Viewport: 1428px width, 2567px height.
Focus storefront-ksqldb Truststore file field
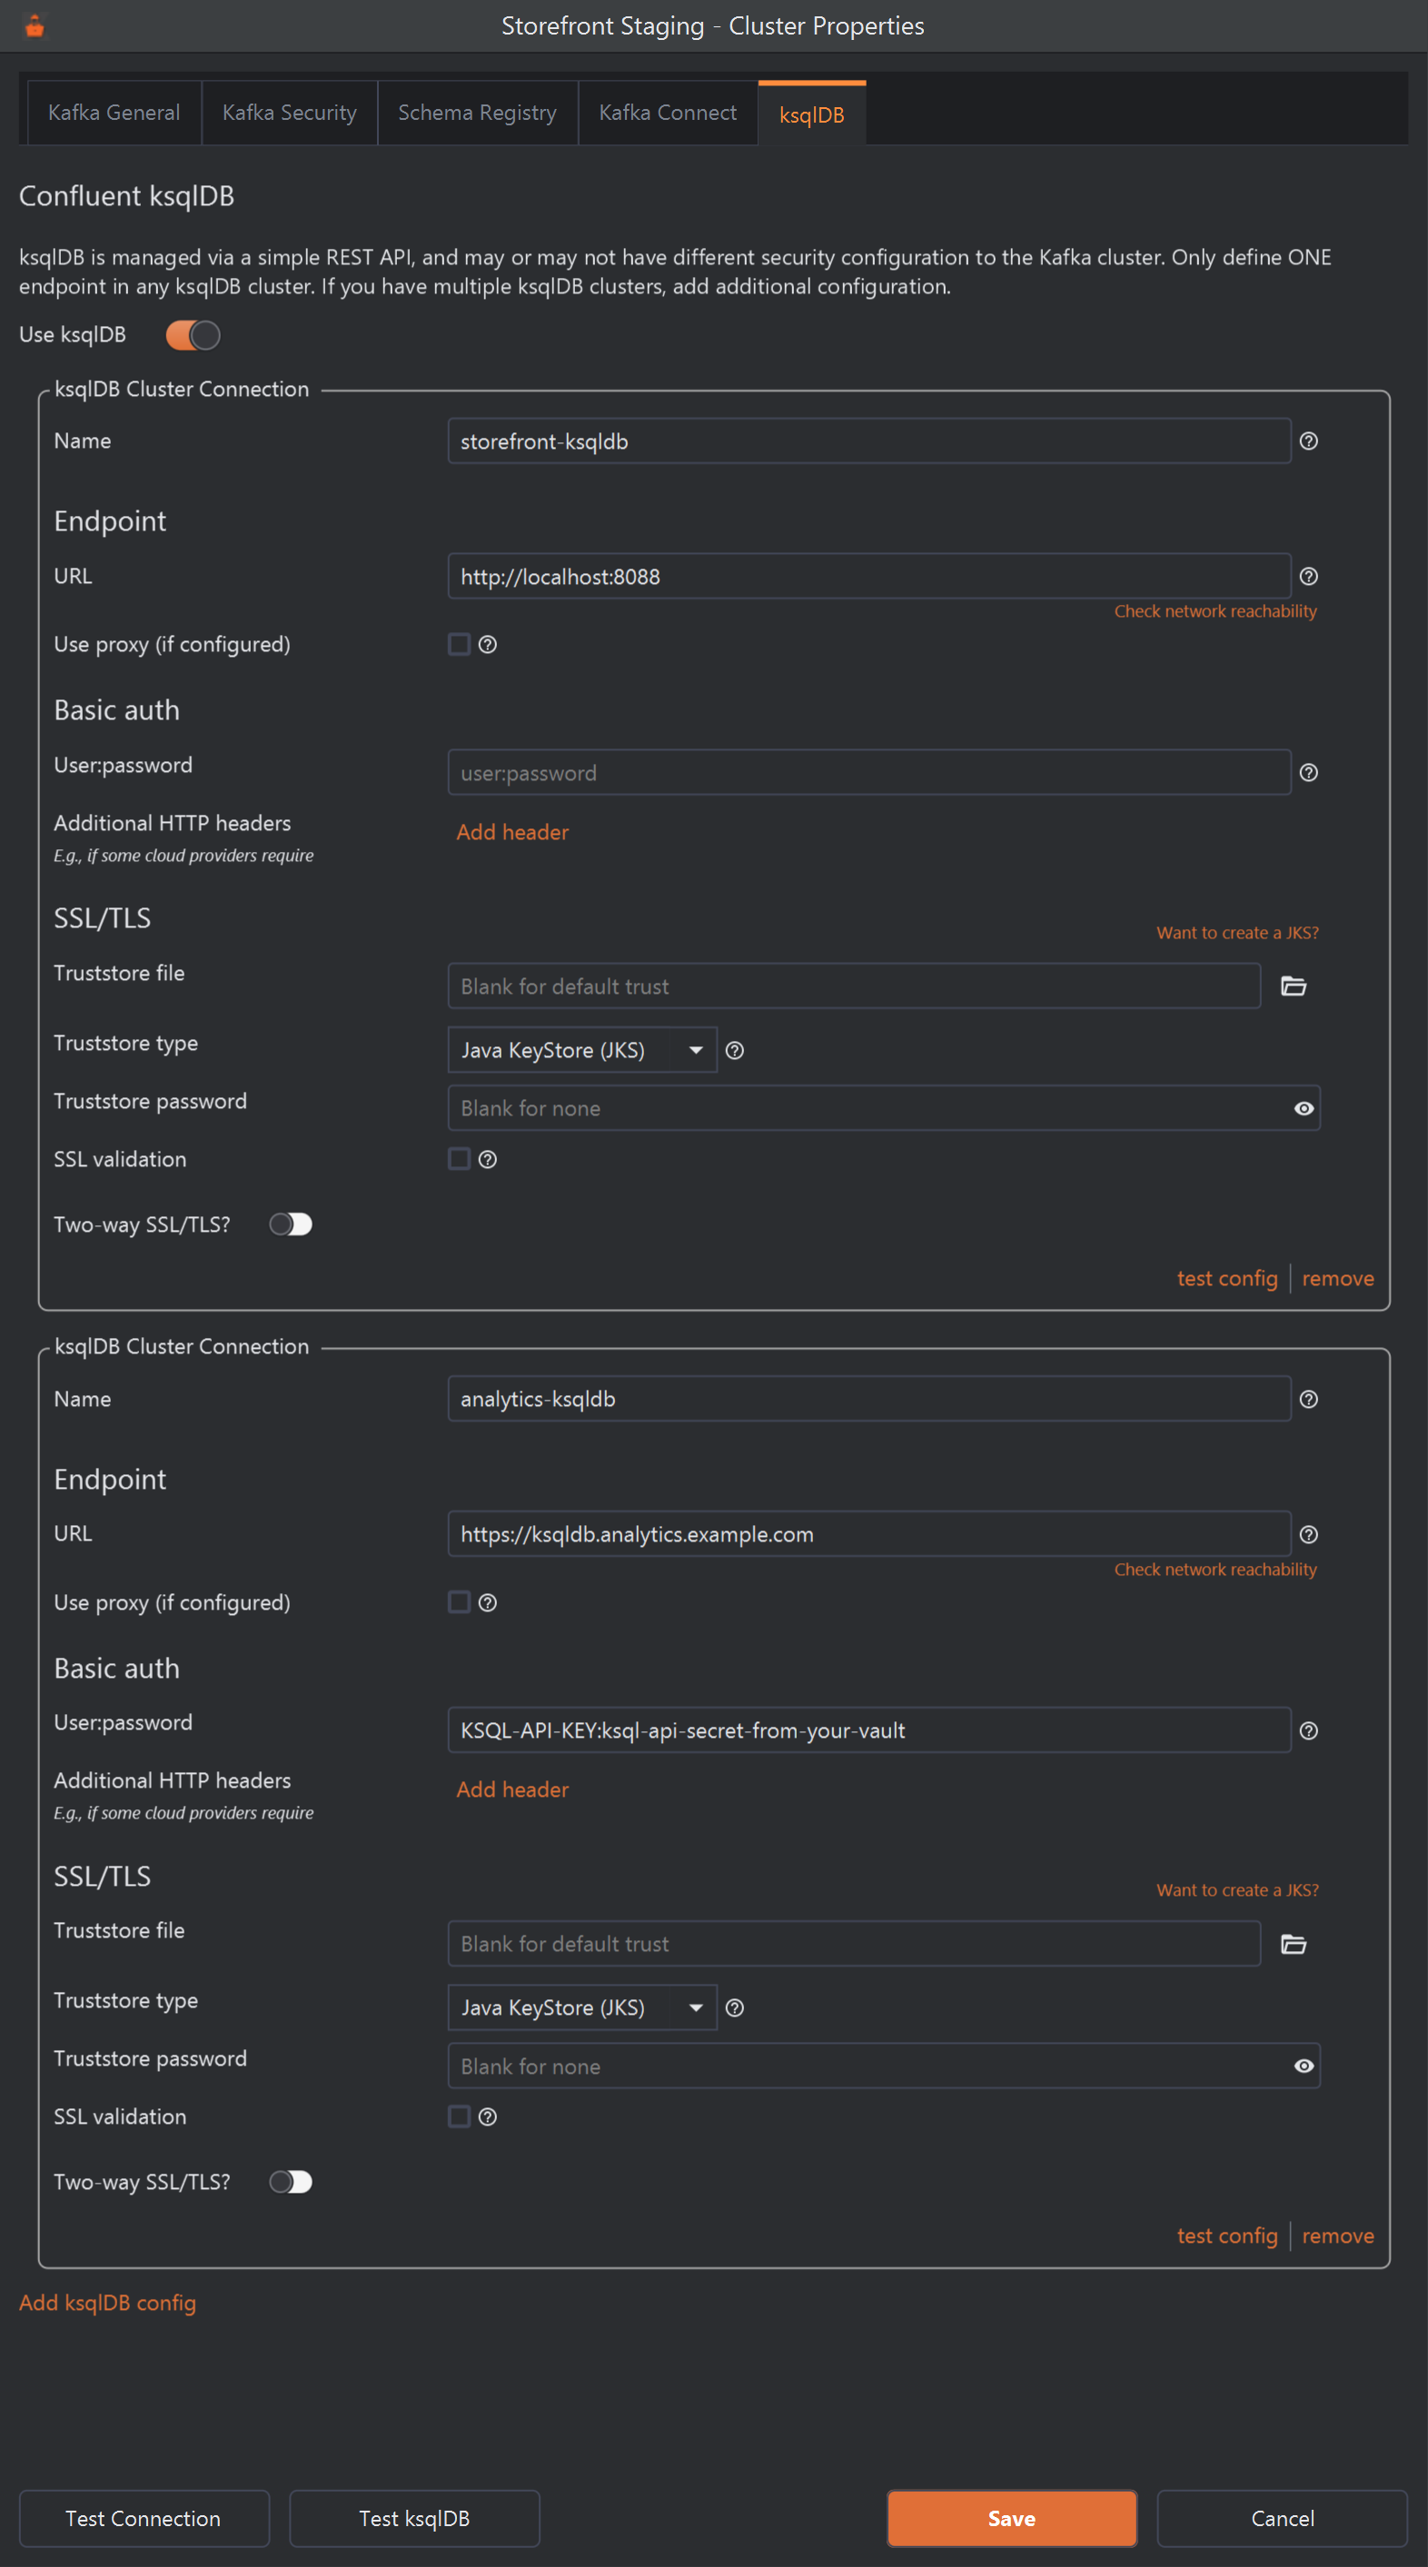tap(854, 986)
